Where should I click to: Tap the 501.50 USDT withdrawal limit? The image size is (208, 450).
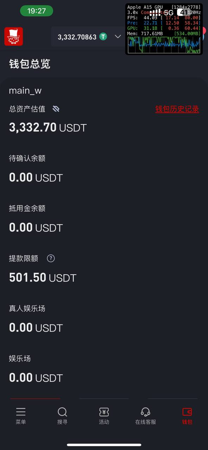point(43,278)
